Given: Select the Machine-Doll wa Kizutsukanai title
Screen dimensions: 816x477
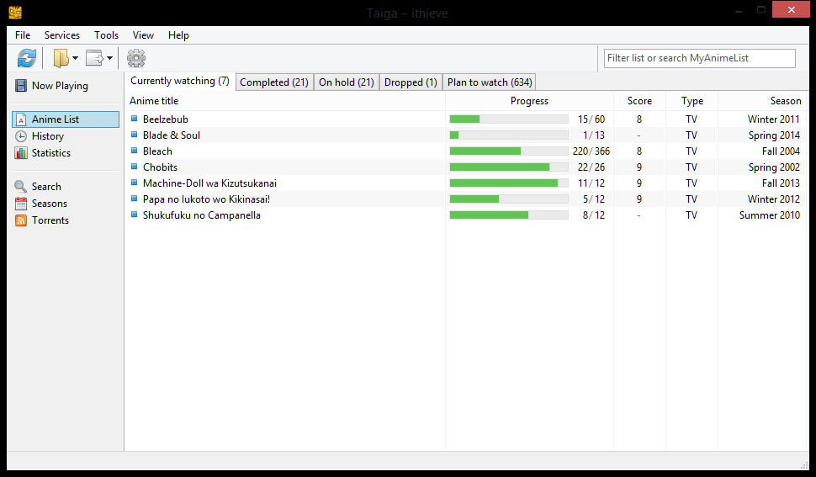Looking at the screenshot, I should click(209, 183).
